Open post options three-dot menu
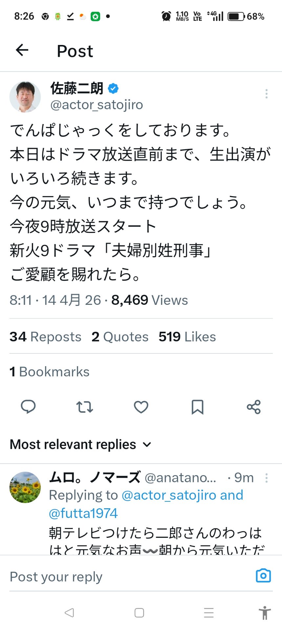 (267, 94)
